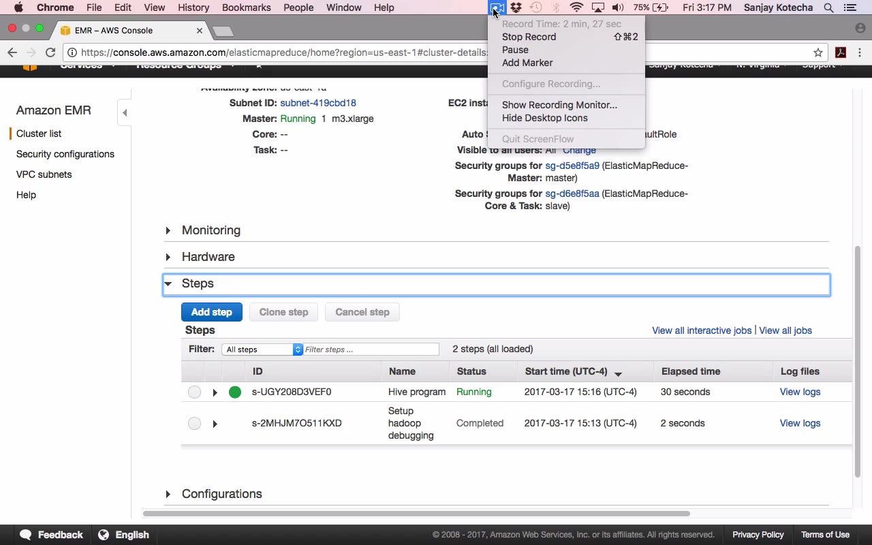Open the subnet-419cbd18 link
Screen dimensions: 872x545
(x=318, y=103)
